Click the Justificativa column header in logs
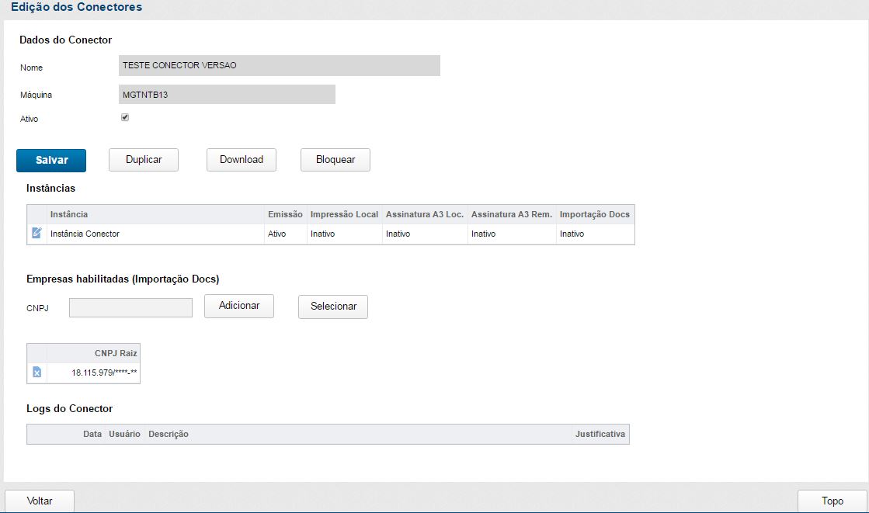Screen dimensions: 869x513 point(600,434)
